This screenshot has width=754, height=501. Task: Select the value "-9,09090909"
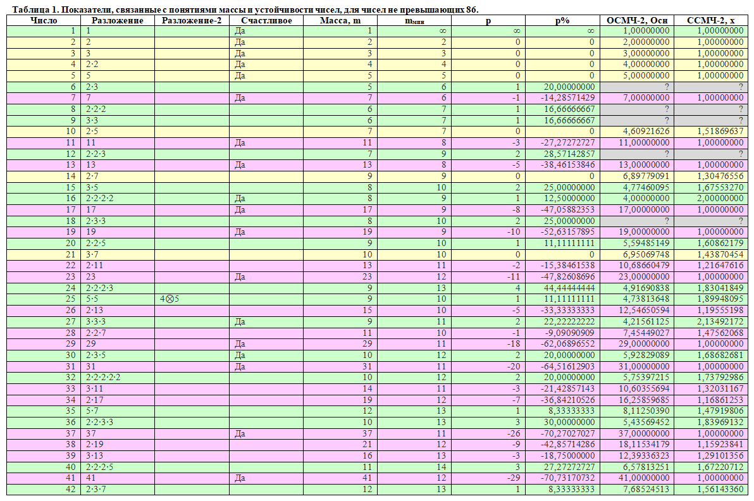[571, 333]
